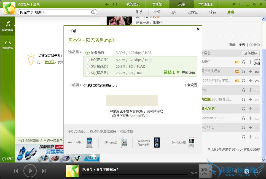The height and width of the screenshot is (179, 266).
Task: Click headphone icon on Audition V3.25 row
Action: coord(244,118)
